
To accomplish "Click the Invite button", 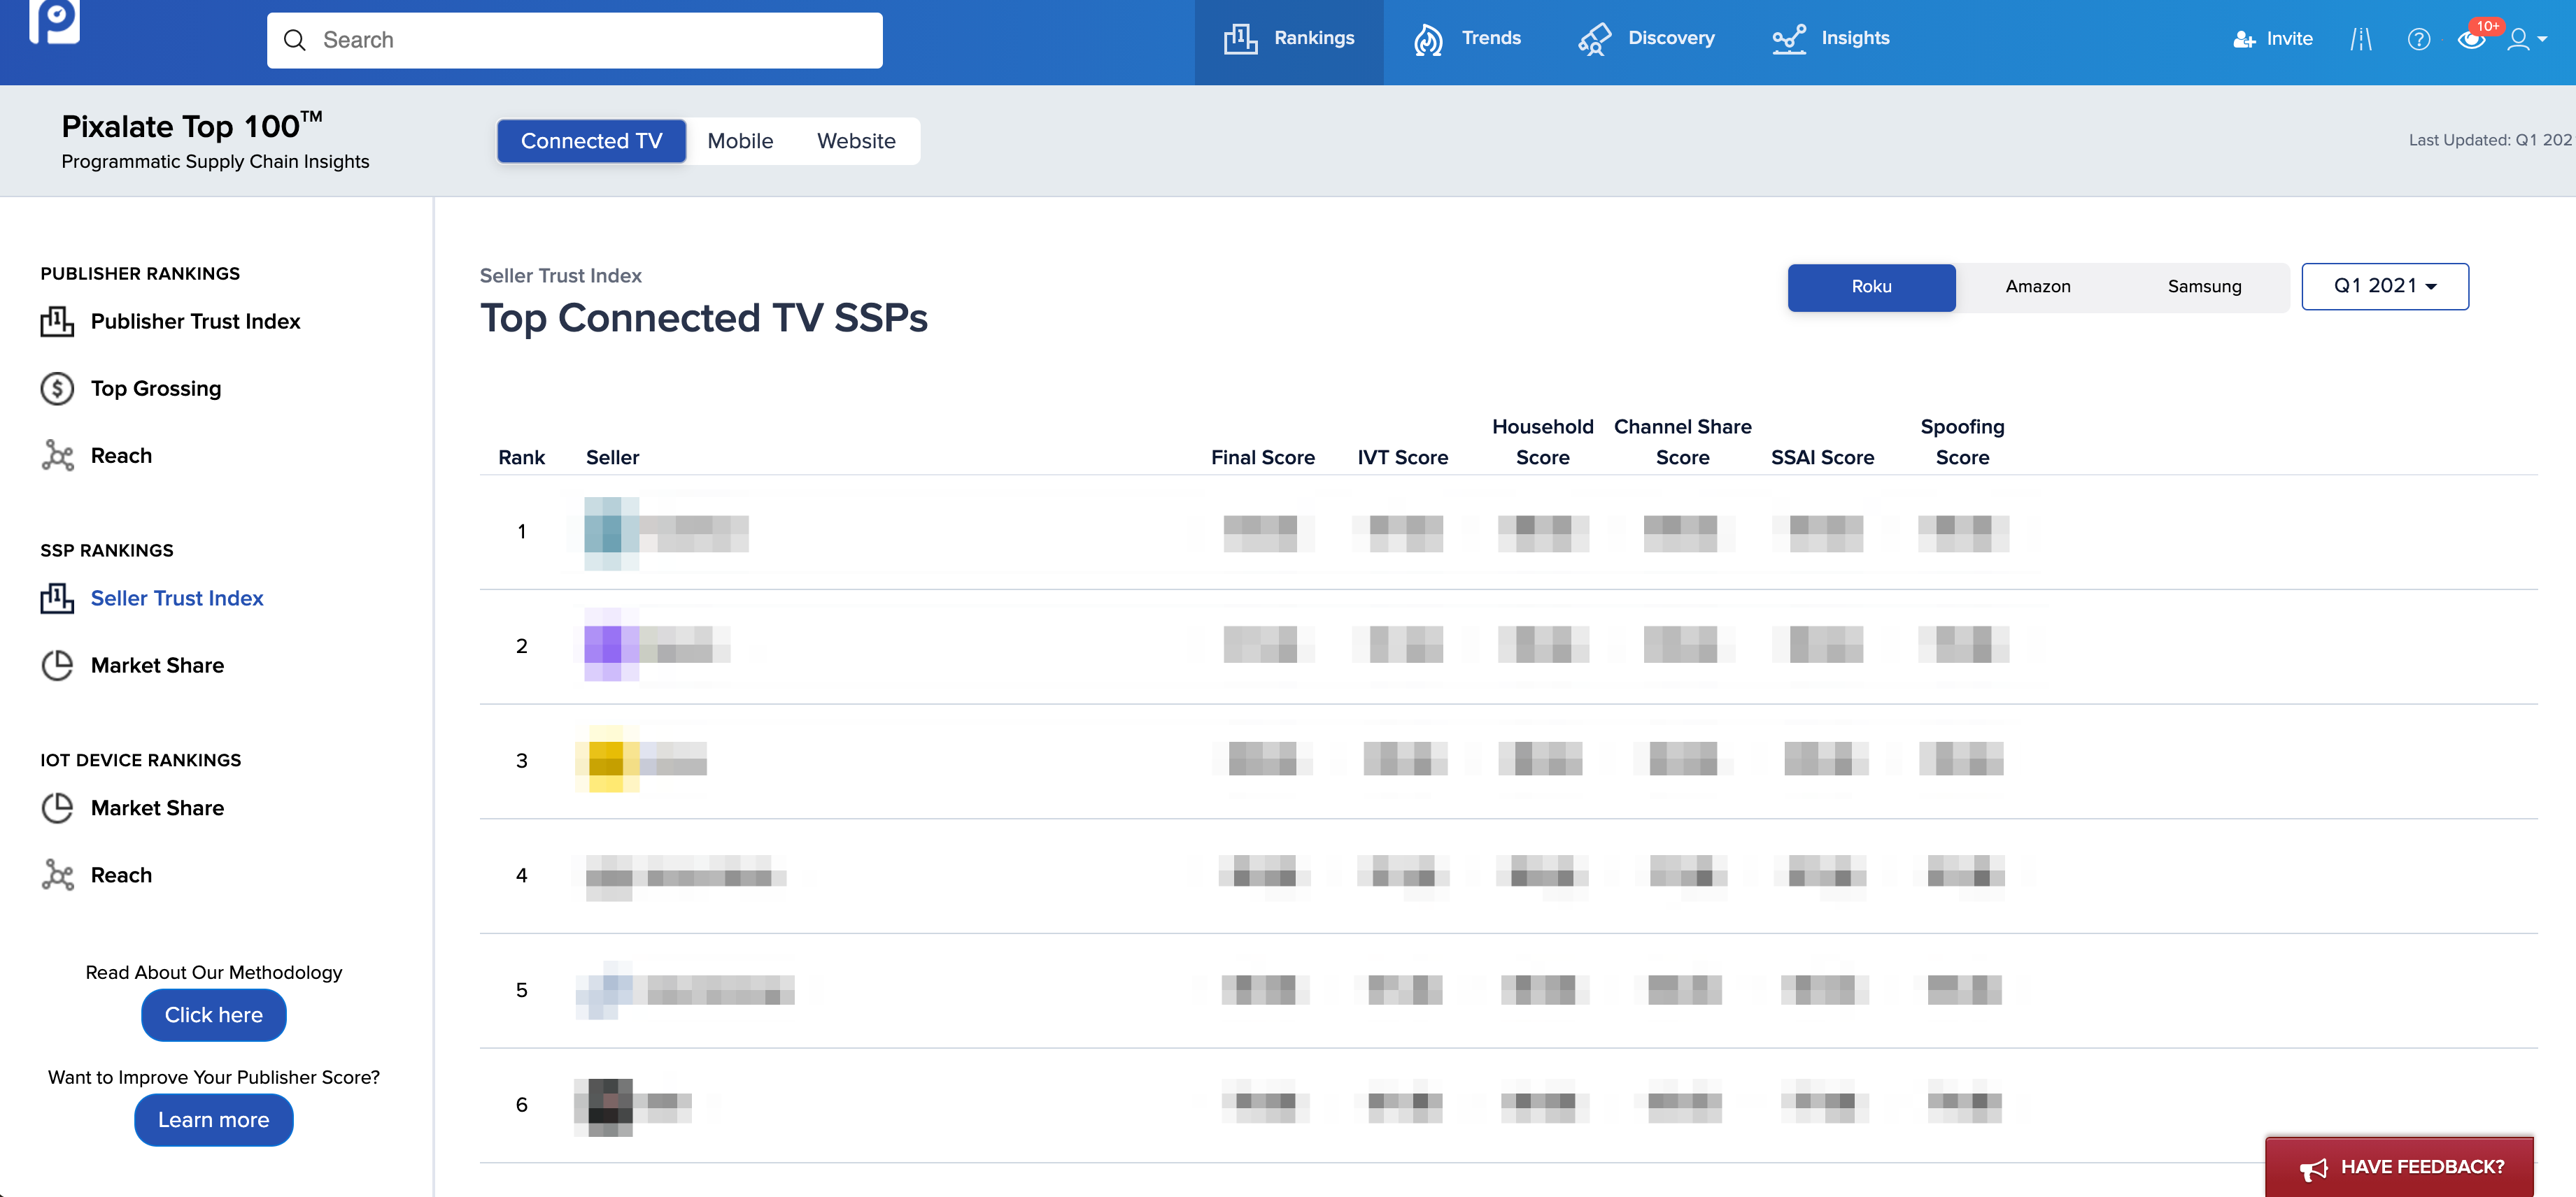I will [2272, 39].
